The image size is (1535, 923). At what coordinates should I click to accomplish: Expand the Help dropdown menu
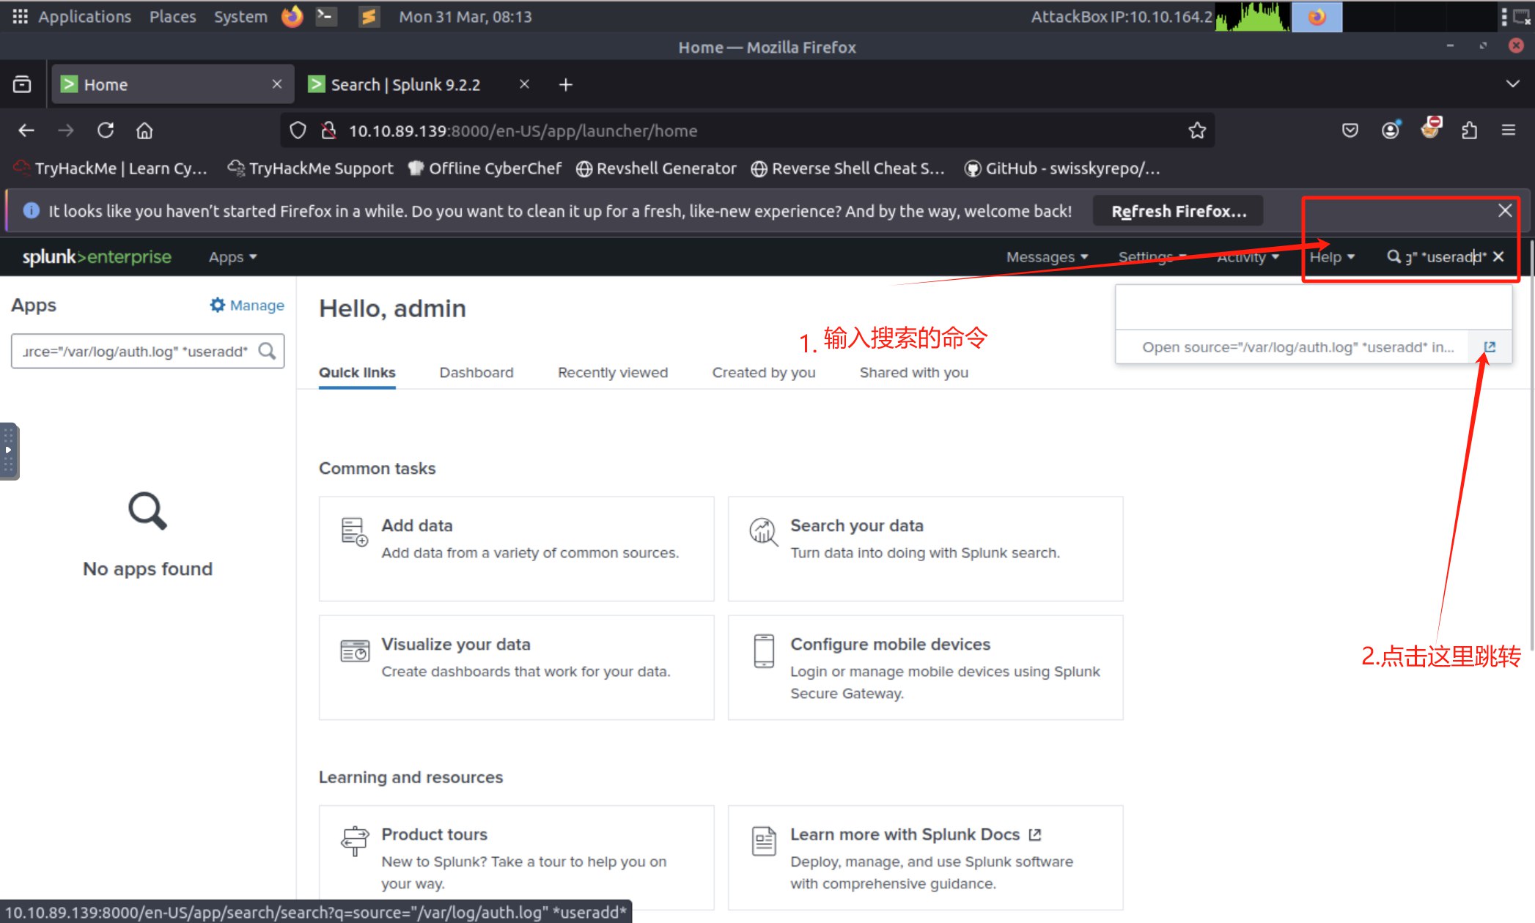point(1332,257)
